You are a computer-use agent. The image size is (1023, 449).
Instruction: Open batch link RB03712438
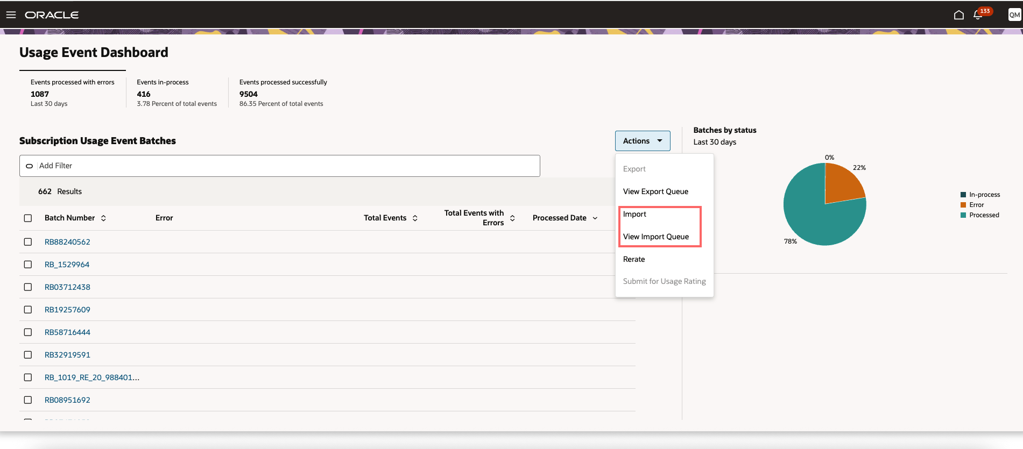[x=67, y=287]
